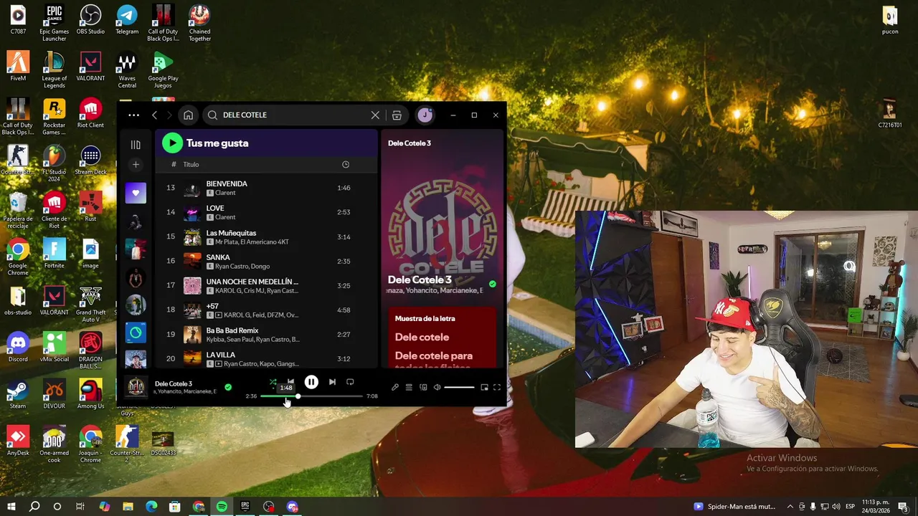
Task: Toggle saved check in now-playing bar
Action: 228,387
